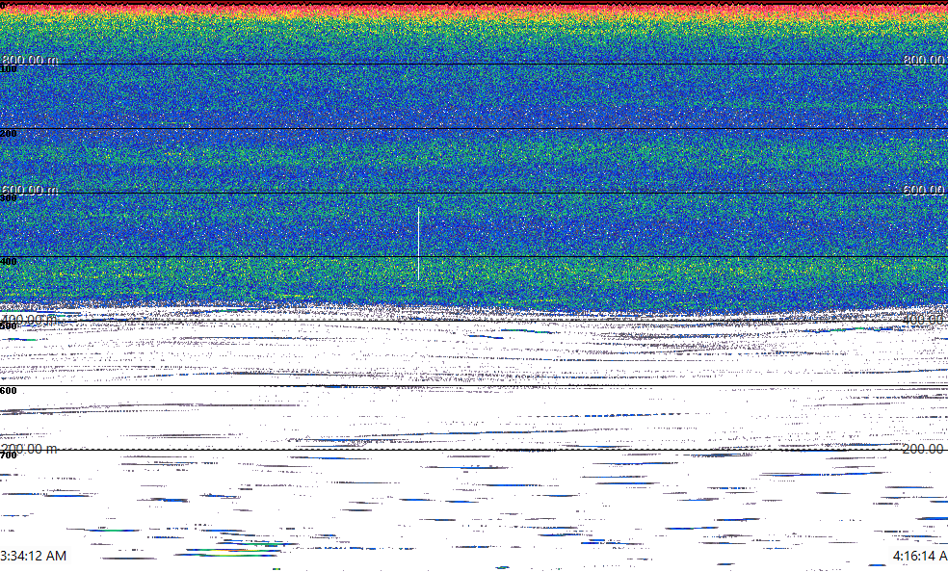Click the right-side 600.00 range label
This screenshot has height=572, width=948.
[x=925, y=191]
